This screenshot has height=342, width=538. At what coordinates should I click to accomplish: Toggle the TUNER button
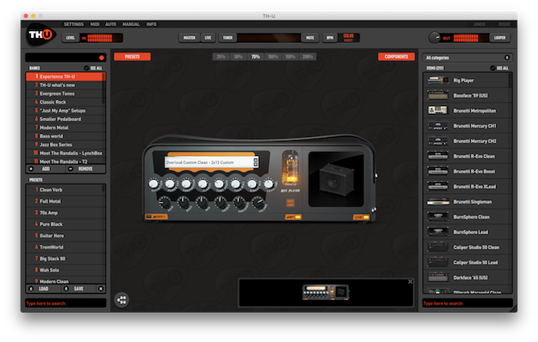click(228, 38)
